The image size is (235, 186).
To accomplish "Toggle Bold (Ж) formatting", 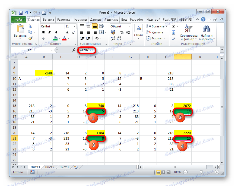I will (x=43, y=32).
